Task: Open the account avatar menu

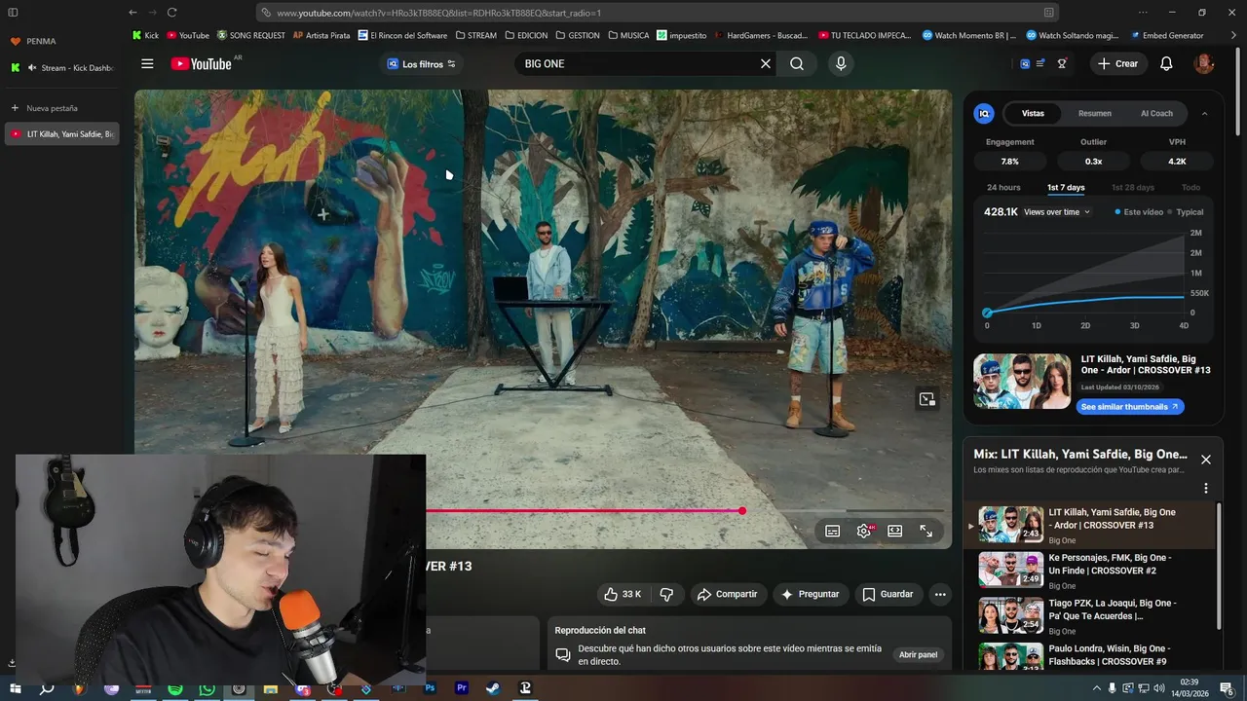Action: (1205, 63)
